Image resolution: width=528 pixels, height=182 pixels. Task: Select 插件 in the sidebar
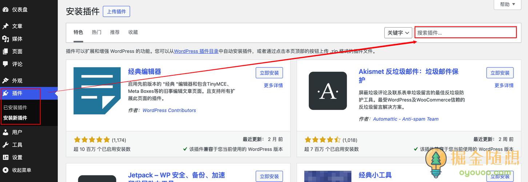(x=29, y=93)
